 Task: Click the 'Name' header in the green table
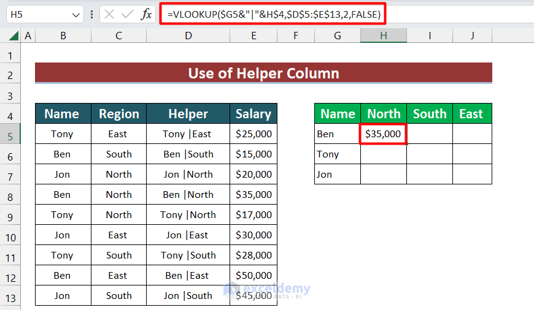pyautogui.click(x=338, y=113)
